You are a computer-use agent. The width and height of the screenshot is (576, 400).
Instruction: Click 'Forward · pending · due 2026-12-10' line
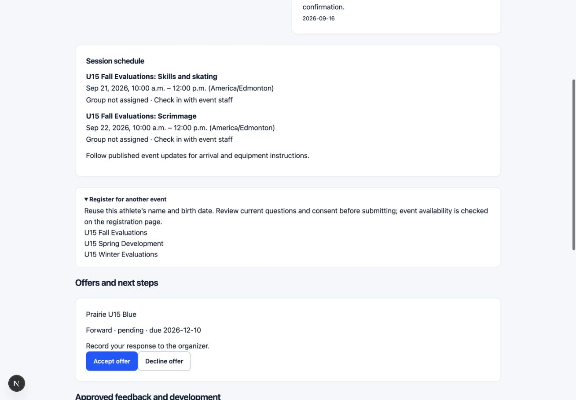[x=143, y=330]
